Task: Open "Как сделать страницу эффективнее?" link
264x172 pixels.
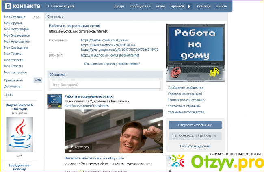Action: coord(112,64)
